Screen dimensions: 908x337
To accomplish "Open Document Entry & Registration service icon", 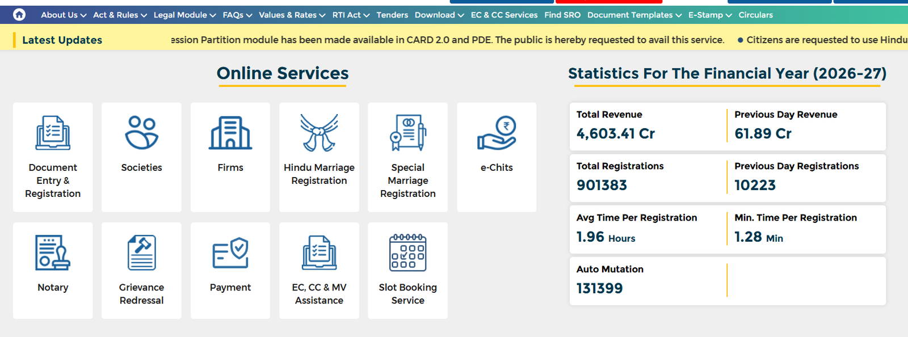I will pos(53,133).
